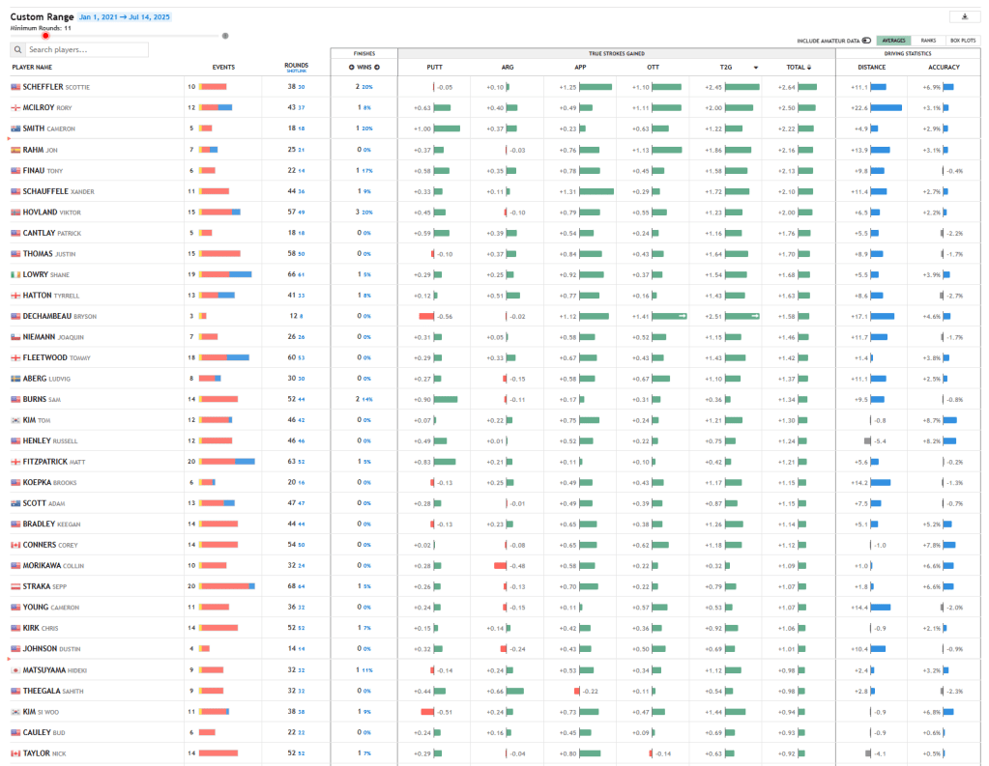This screenshot has height=766, width=989.
Task: Click the SHOTLINK label under ROUNDS
Action: pos(297,71)
